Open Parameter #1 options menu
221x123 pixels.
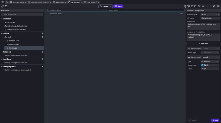point(217,57)
